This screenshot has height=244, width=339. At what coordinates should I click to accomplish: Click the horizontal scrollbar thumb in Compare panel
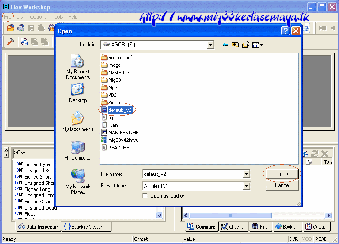[231, 215]
